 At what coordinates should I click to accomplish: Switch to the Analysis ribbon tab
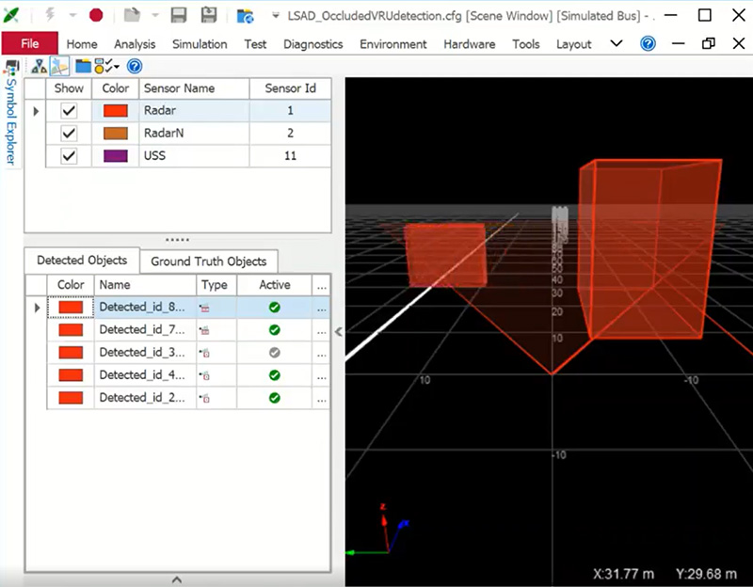pyautogui.click(x=135, y=44)
